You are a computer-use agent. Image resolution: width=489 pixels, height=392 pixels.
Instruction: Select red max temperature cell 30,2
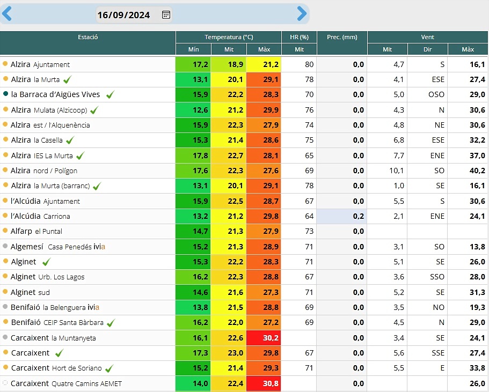point(264,338)
